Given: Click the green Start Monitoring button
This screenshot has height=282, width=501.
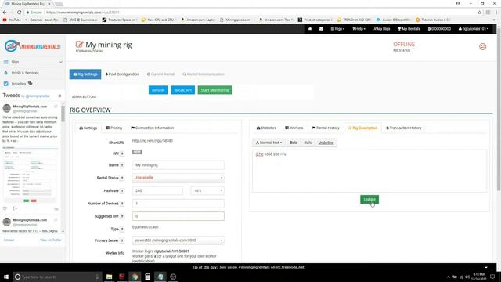Looking at the screenshot, I should pos(214,90).
